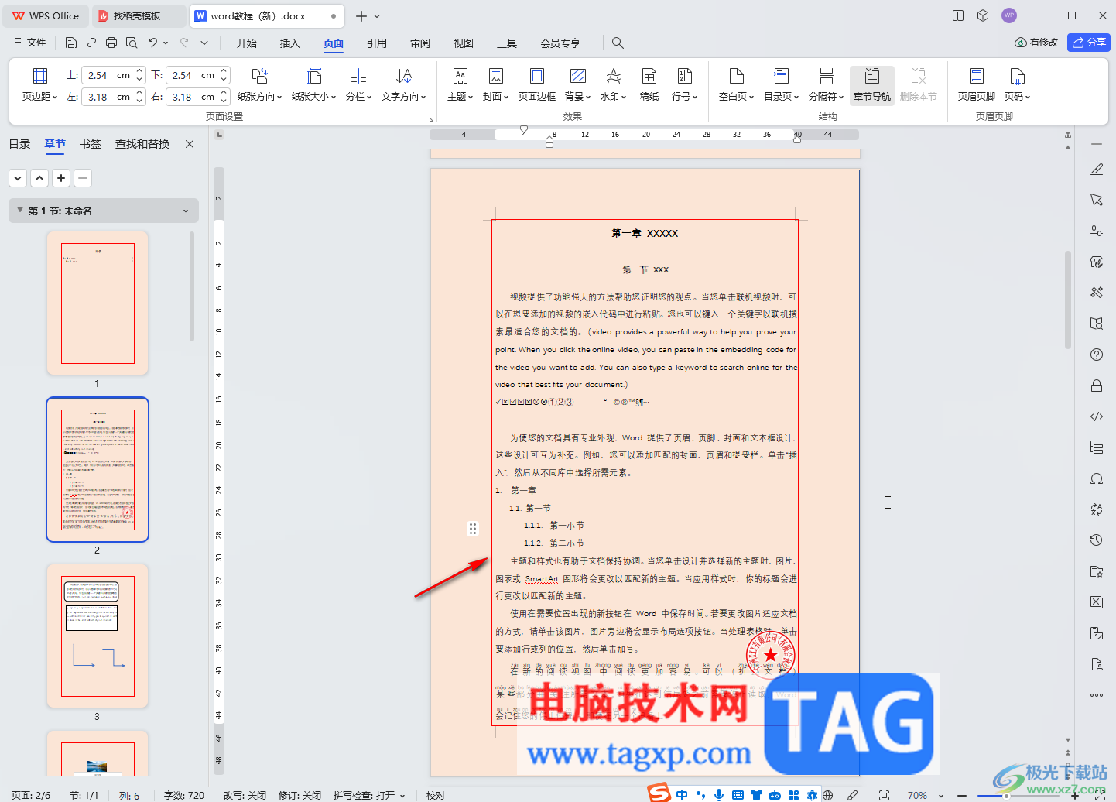
Task: Click the add section plus button
Action: (61, 178)
